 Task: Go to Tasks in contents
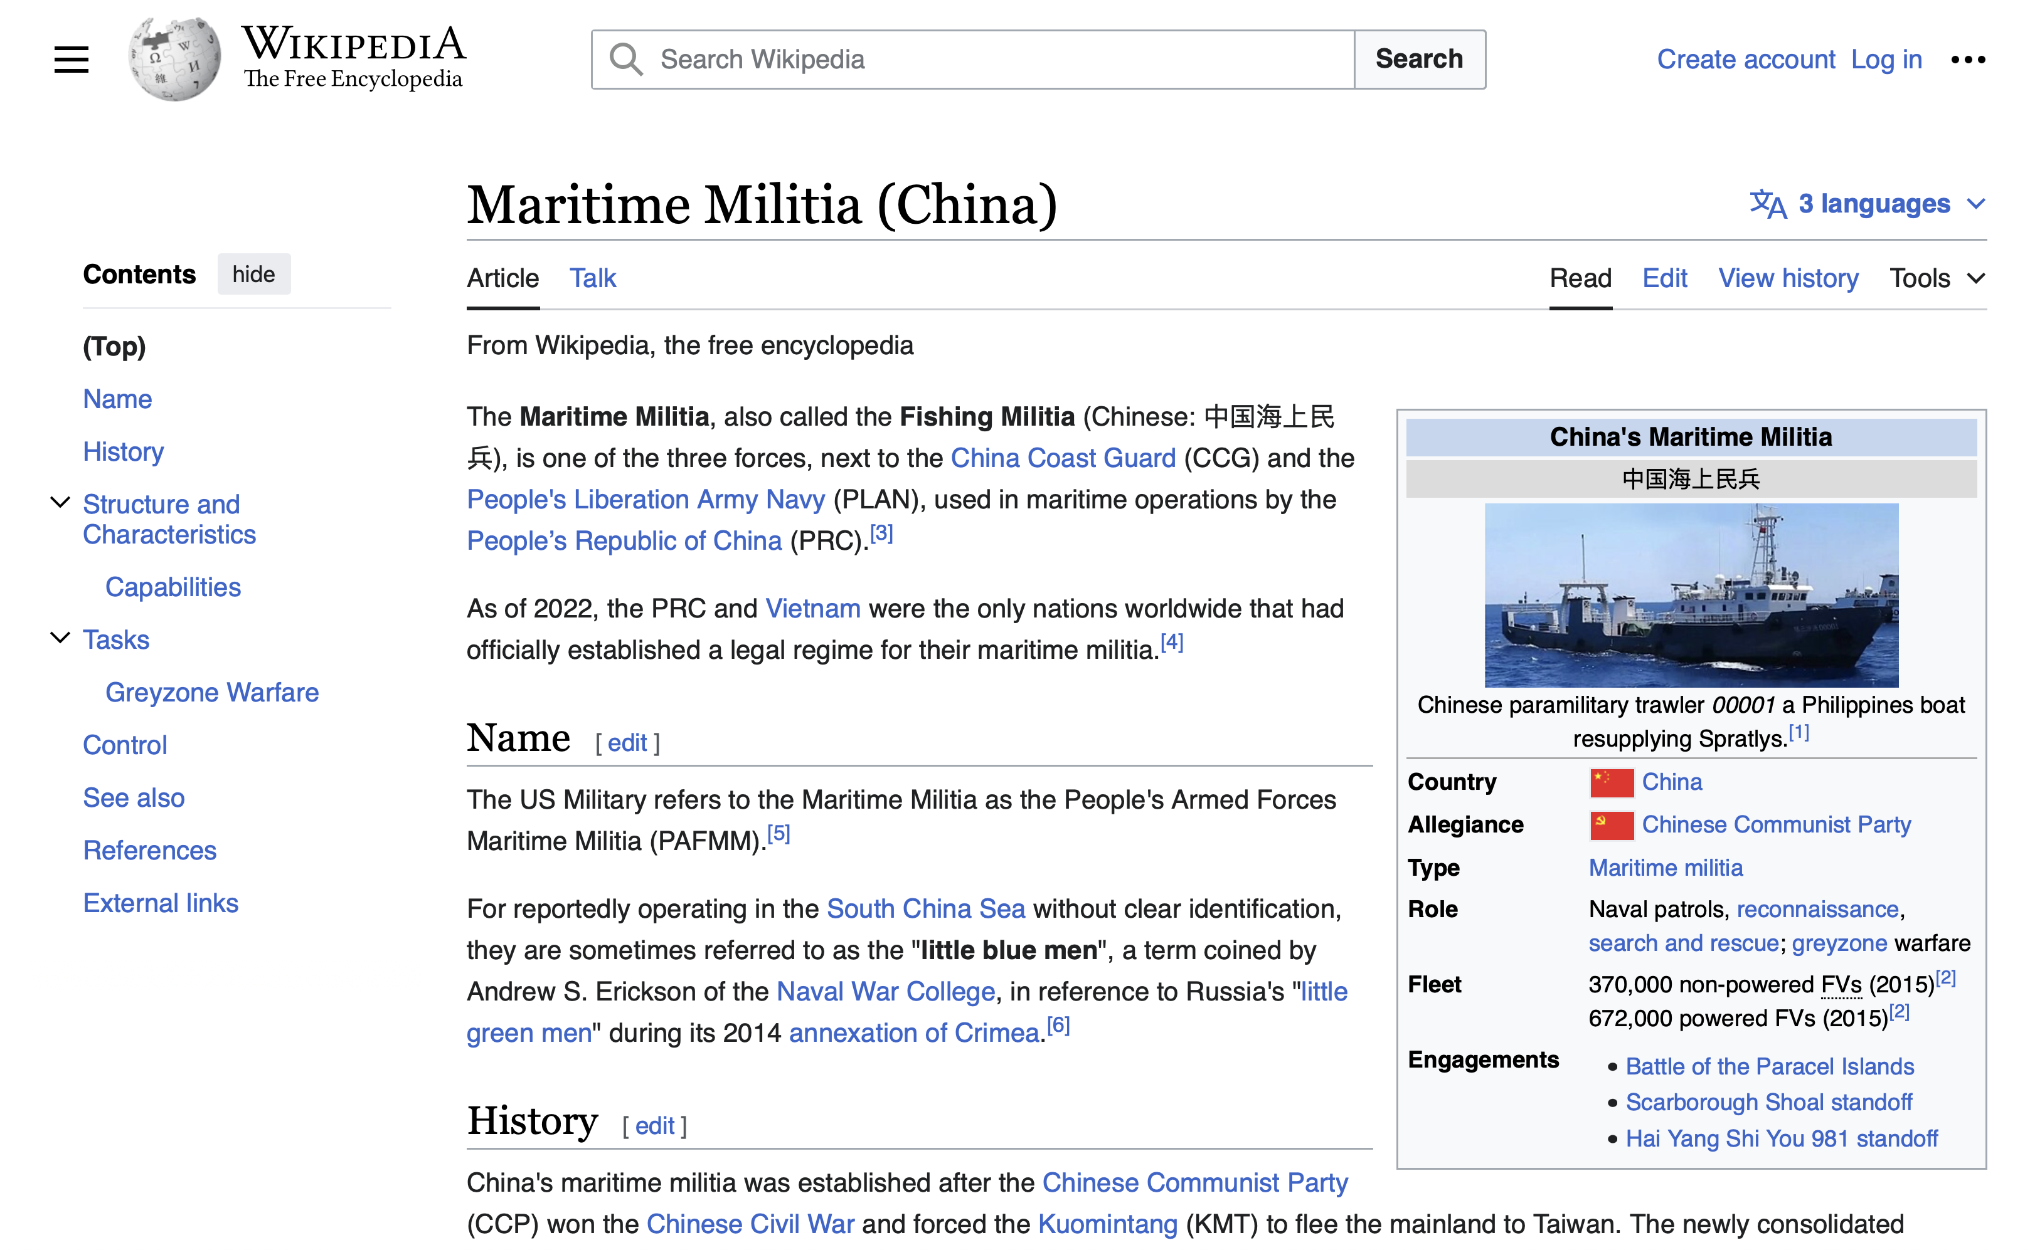[x=116, y=640]
